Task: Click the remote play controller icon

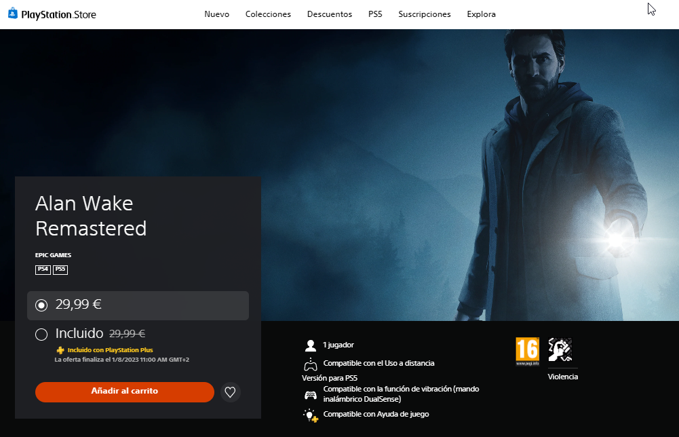Action: coord(311,364)
